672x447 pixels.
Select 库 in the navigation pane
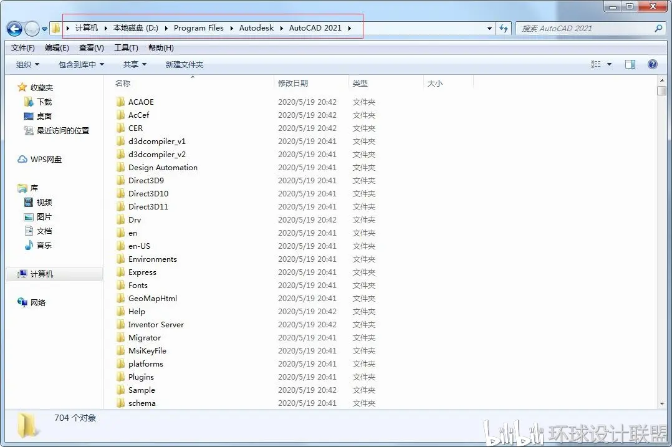(x=34, y=188)
